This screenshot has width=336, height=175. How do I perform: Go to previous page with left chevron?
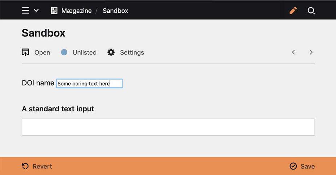pos(293,52)
